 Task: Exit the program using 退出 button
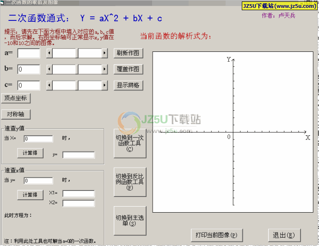tap(284, 235)
